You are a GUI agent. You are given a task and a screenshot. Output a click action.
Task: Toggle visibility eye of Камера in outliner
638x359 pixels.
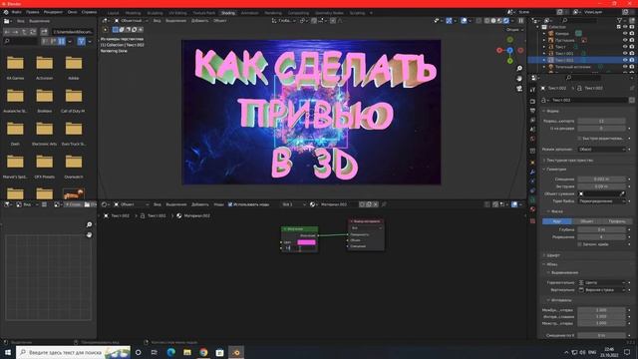625,33
